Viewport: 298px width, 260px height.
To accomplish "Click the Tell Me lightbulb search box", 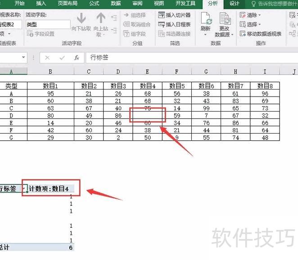I will coord(275,4).
